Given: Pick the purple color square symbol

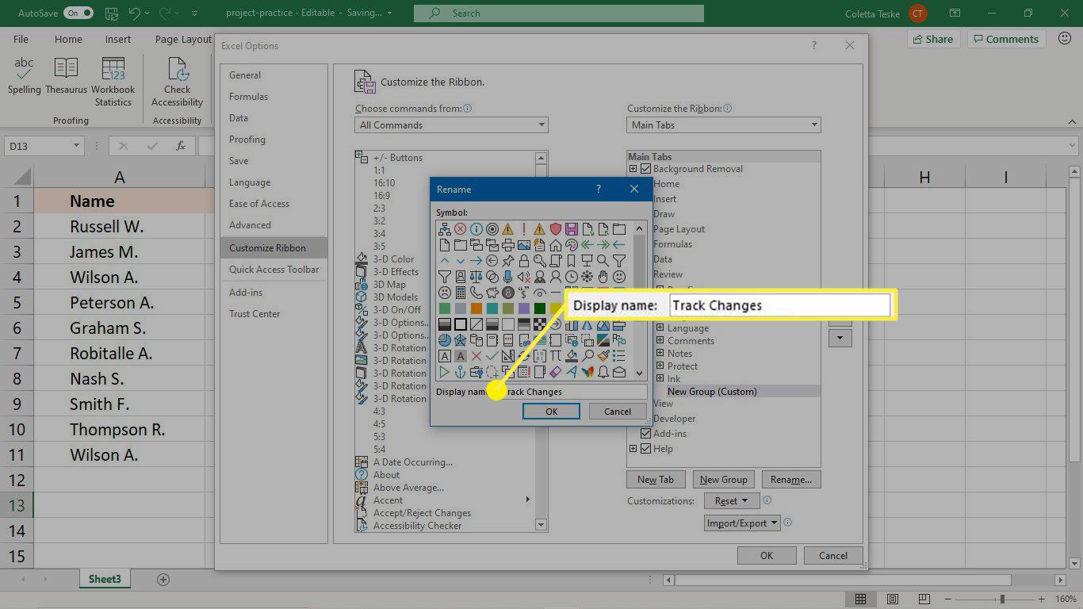Looking at the screenshot, I should (524, 308).
